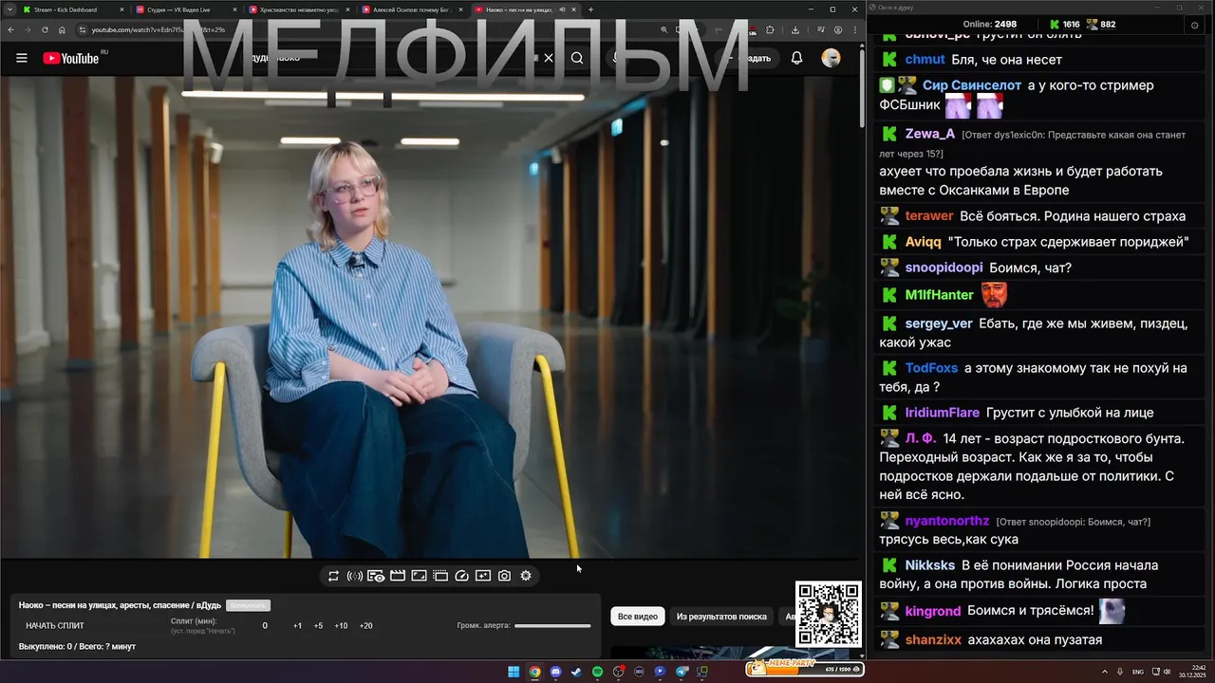Click the playing video of the seated woman
The width and height of the screenshot is (1215, 683).
pyautogui.click(x=429, y=318)
